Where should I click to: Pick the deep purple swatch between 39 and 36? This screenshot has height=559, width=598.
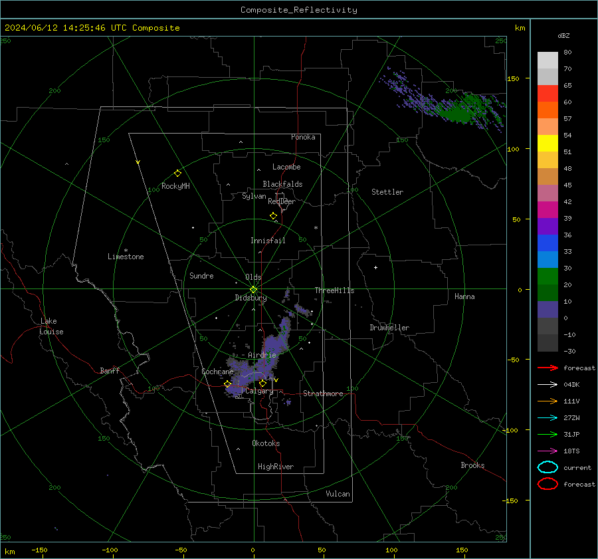(x=548, y=226)
